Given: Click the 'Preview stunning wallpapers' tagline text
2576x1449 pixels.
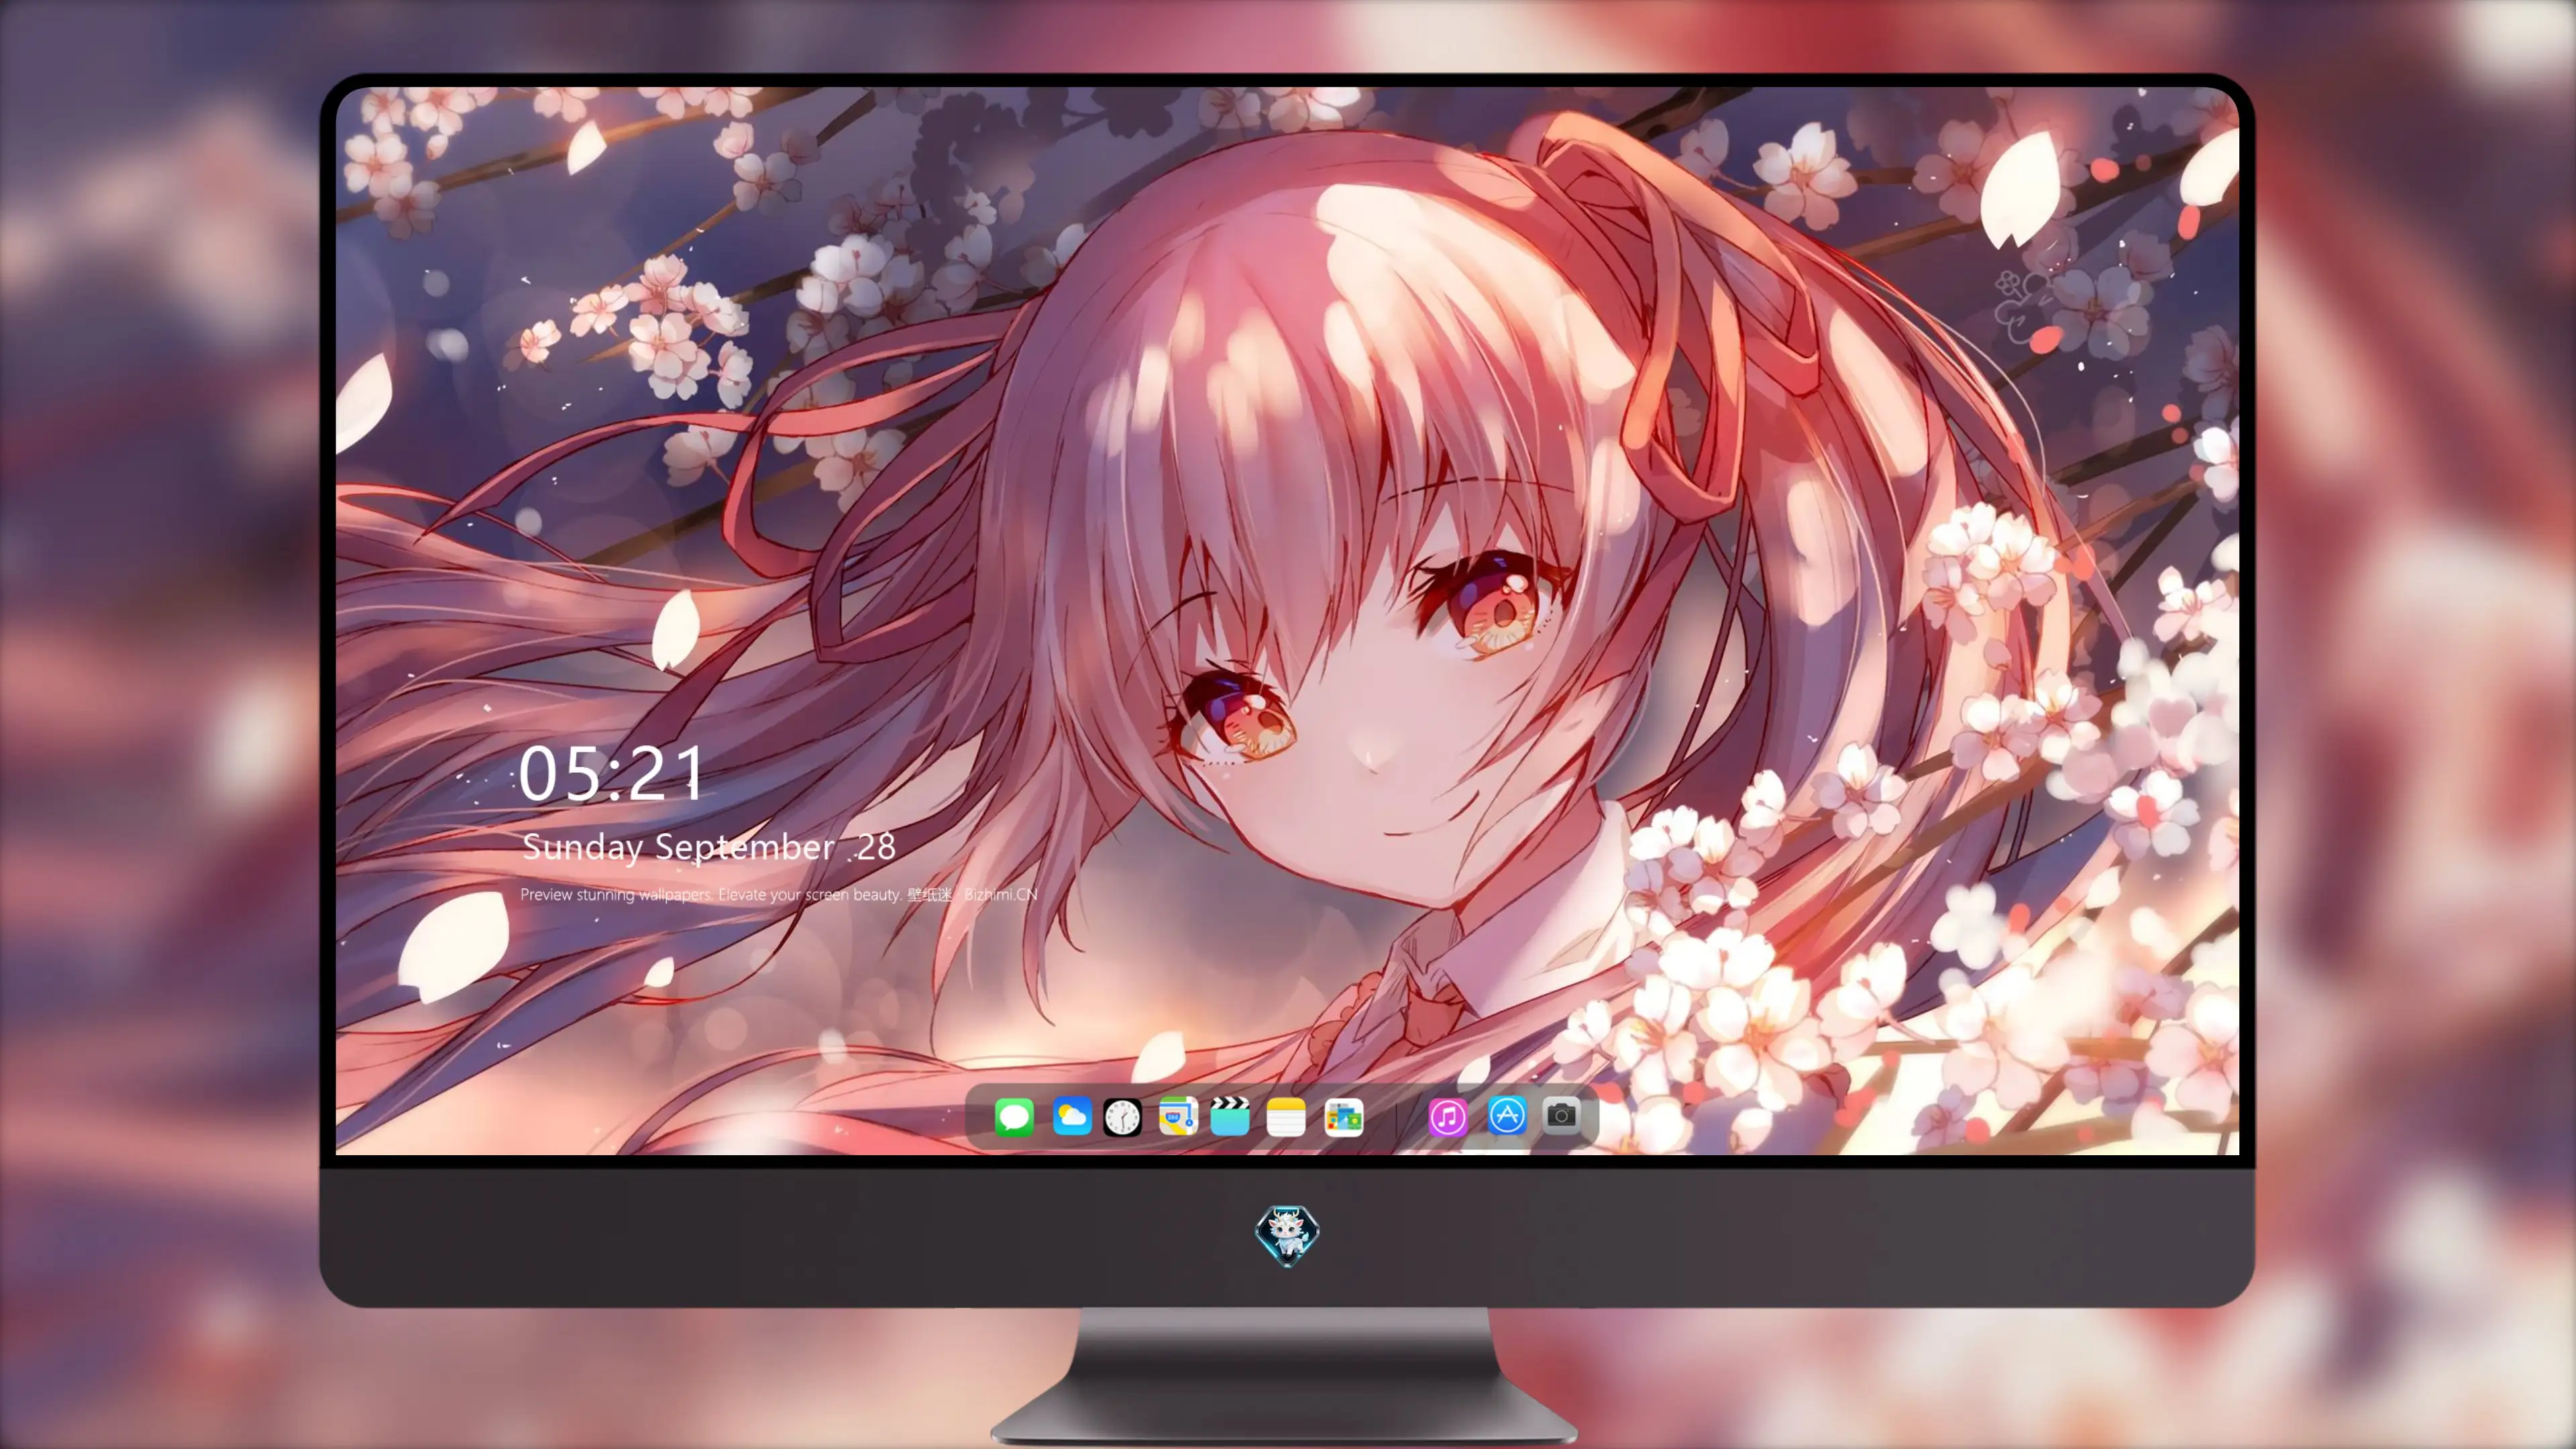Looking at the screenshot, I should 779,894.
